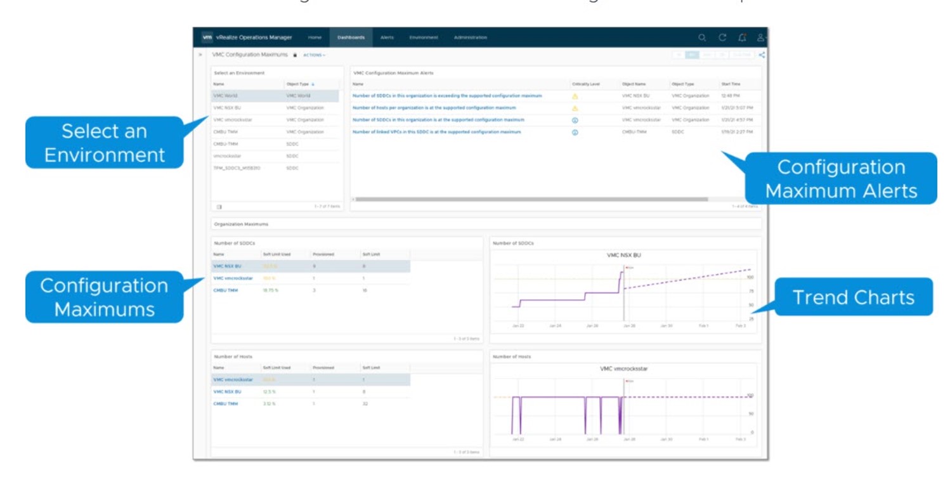The height and width of the screenshot is (482, 950).
Task: Click alerts panel horizontal scrollbar
Action: coord(531,199)
